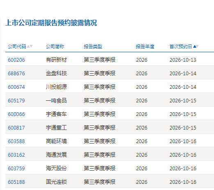Viewport: 214px width, 190px height.
Task: Open company code 600817 link
Action: click(16, 128)
